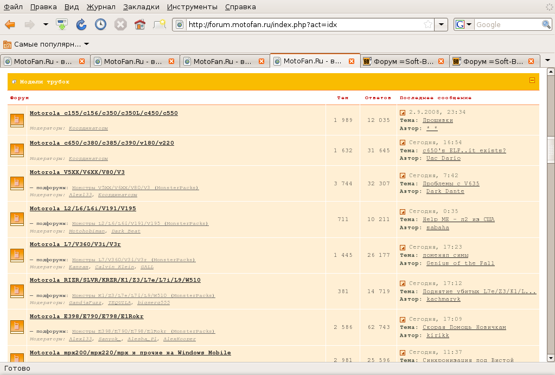Go to last post icon for Скорая Помощь Новичкам

pyautogui.click(x=403, y=319)
